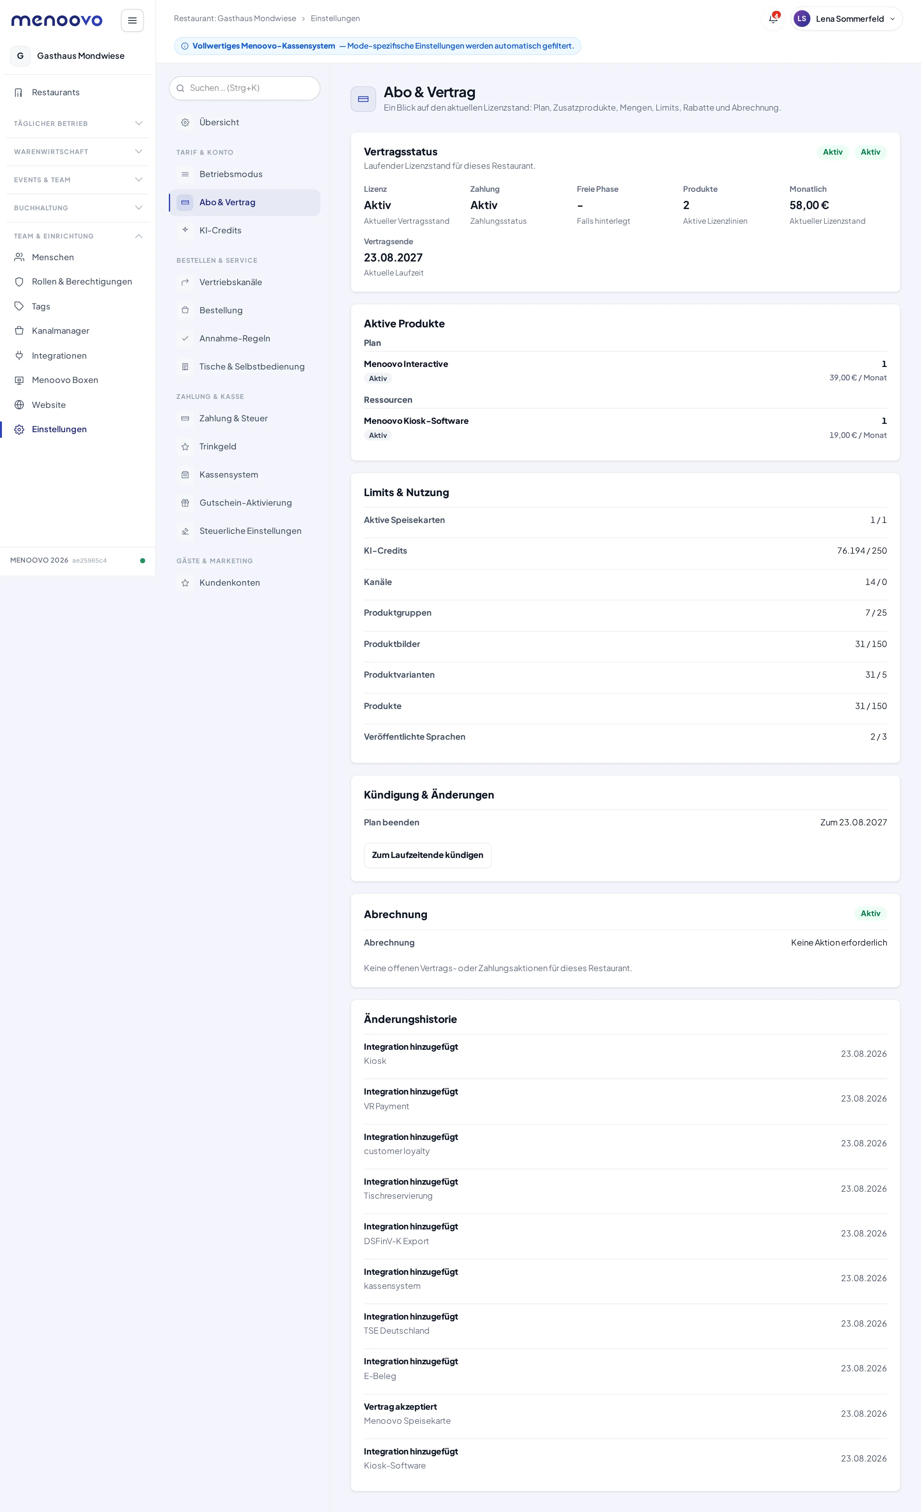Open Kassensystem settings
Viewport: 921px width, 1512px height.
pyautogui.click(x=244, y=474)
